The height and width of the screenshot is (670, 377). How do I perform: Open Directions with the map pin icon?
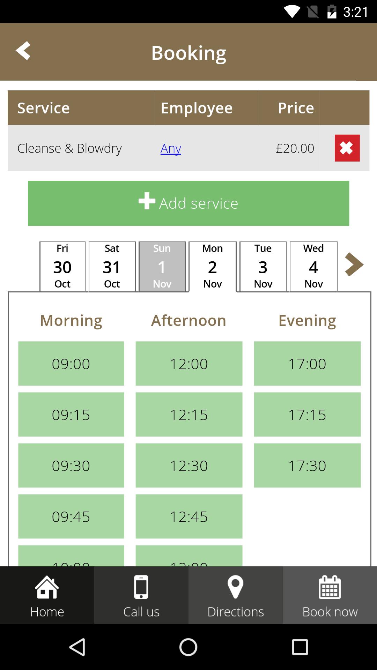coord(236,587)
